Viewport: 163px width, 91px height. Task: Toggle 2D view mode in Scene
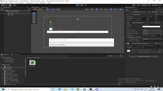click(x=92, y=9)
